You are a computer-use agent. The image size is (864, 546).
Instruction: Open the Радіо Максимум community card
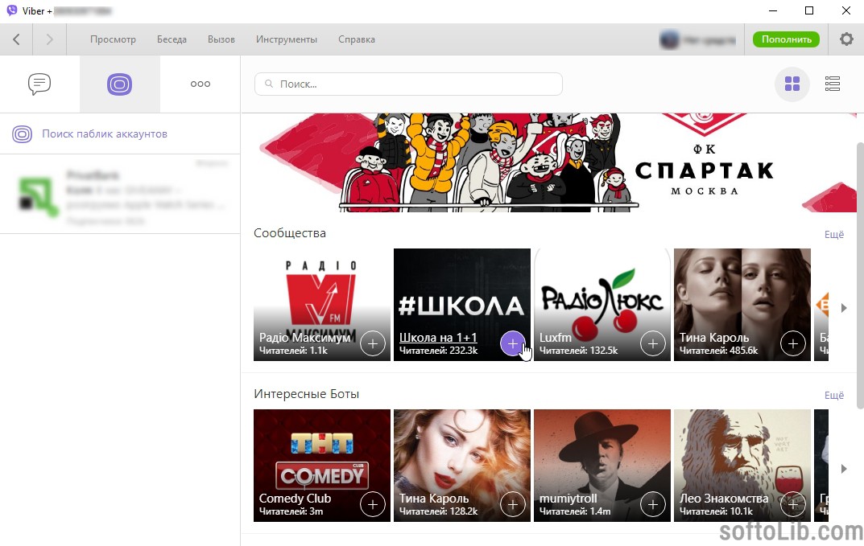(322, 305)
